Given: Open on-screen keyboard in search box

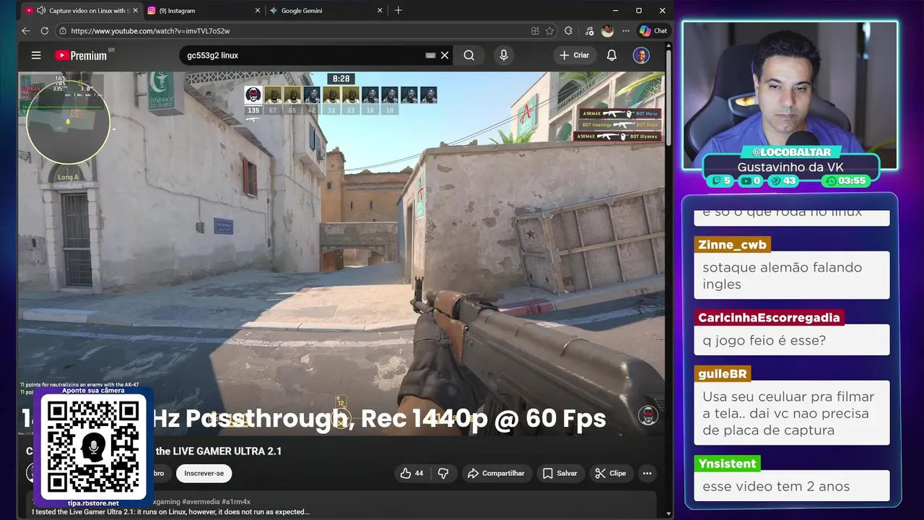Looking at the screenshot, I should coord(430,55).
